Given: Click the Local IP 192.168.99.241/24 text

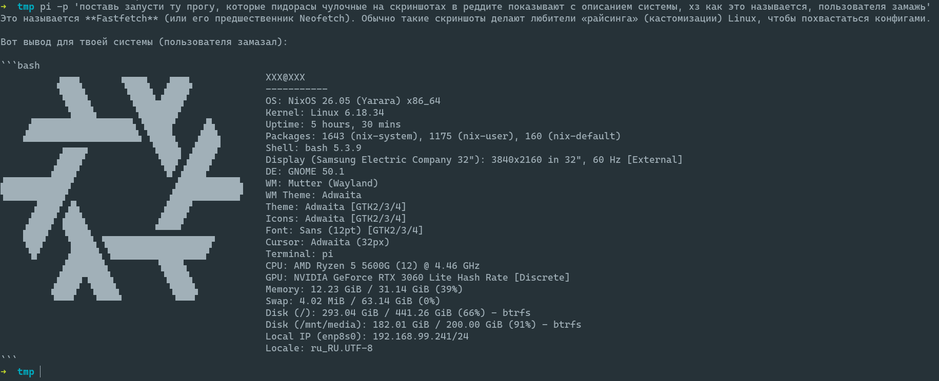Looking at the screenshot, I should click(367, 336).
